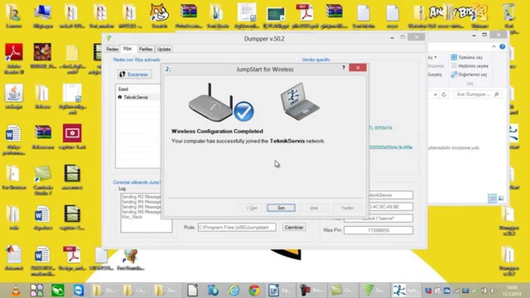Viewport: 530px width, 298px height.
Task: Click the JumpStart title bar icon
Action: pos(168,69)
